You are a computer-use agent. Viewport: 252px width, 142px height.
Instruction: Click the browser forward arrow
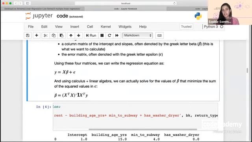[x=20, y=3]
